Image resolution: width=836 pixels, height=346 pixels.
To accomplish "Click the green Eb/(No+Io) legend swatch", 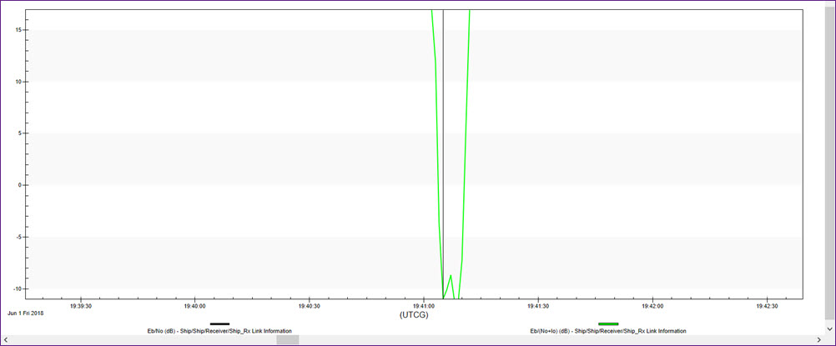I will (x=608, y=323).
